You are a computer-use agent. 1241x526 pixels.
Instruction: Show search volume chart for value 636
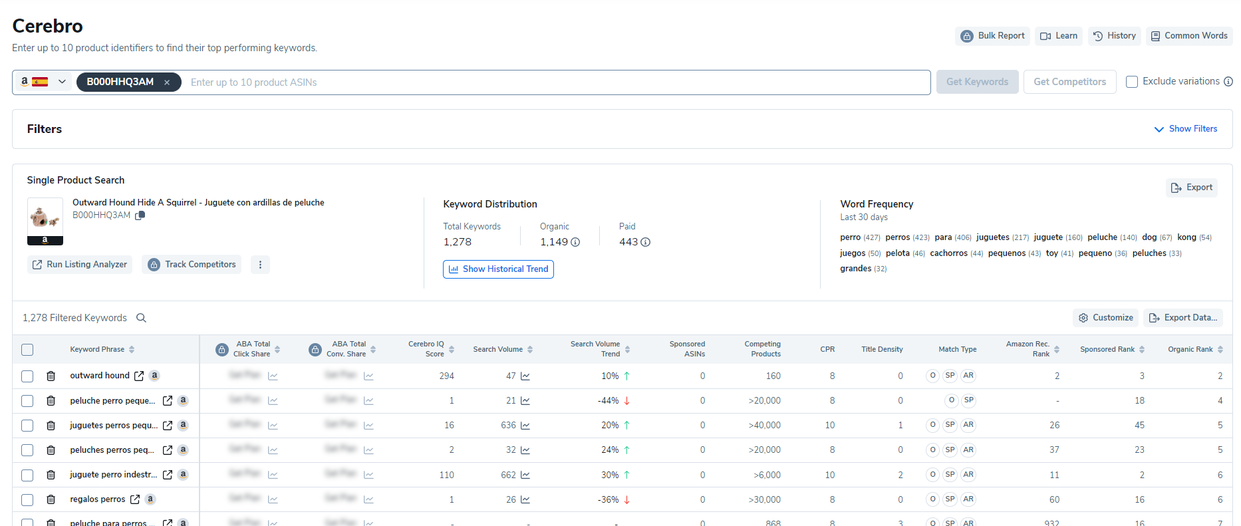point(525,426)
